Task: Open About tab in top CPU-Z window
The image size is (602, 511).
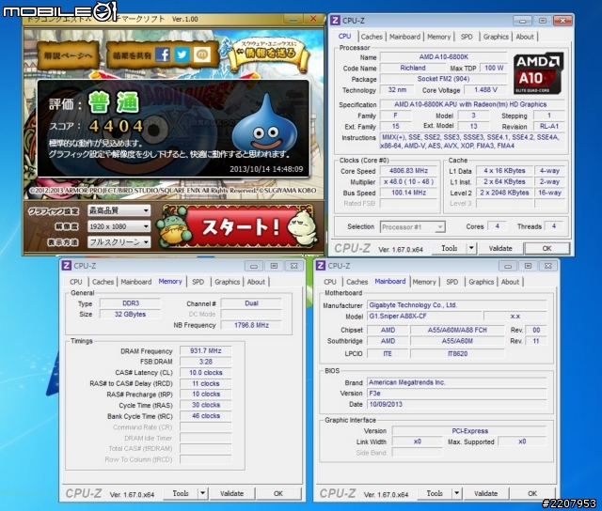Action: [525, 37]
